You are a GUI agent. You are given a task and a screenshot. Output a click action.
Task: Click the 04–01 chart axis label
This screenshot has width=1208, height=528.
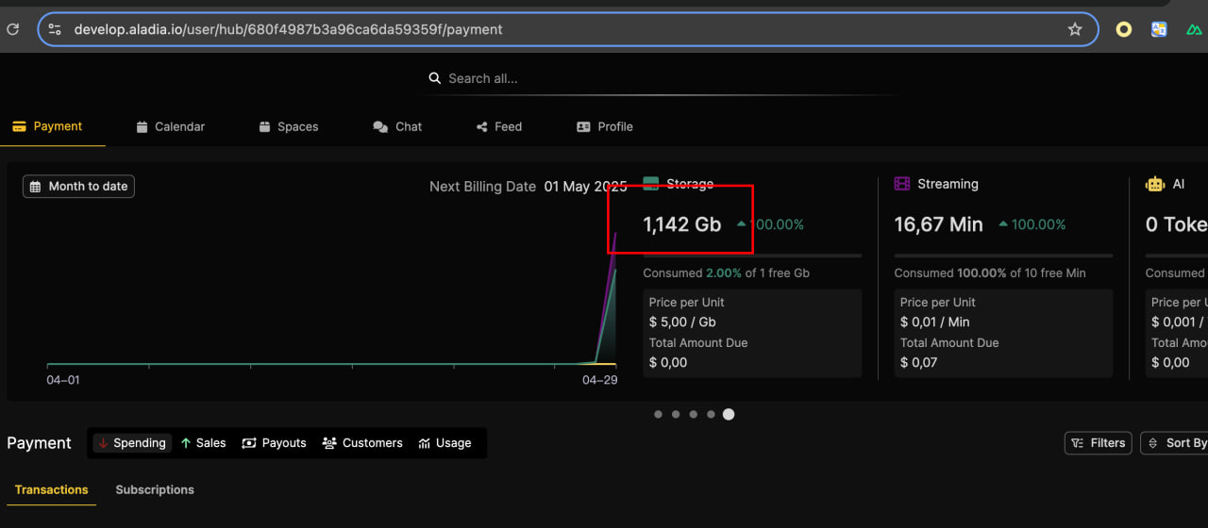[x=64, y=380]
